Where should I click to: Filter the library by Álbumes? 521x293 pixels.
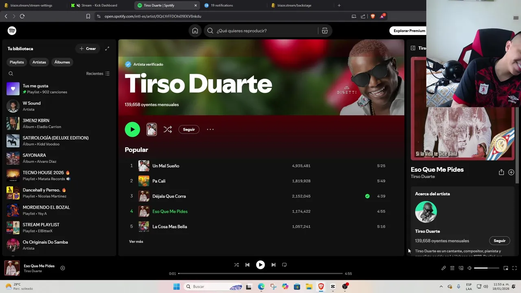(62, 62)
